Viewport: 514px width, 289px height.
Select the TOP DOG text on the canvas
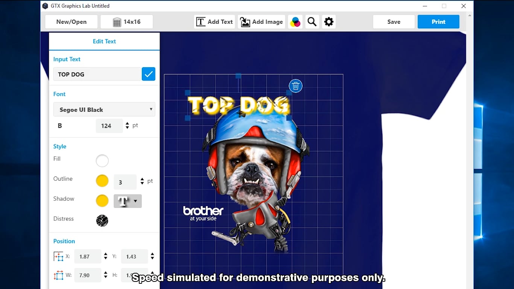point(239,105)
